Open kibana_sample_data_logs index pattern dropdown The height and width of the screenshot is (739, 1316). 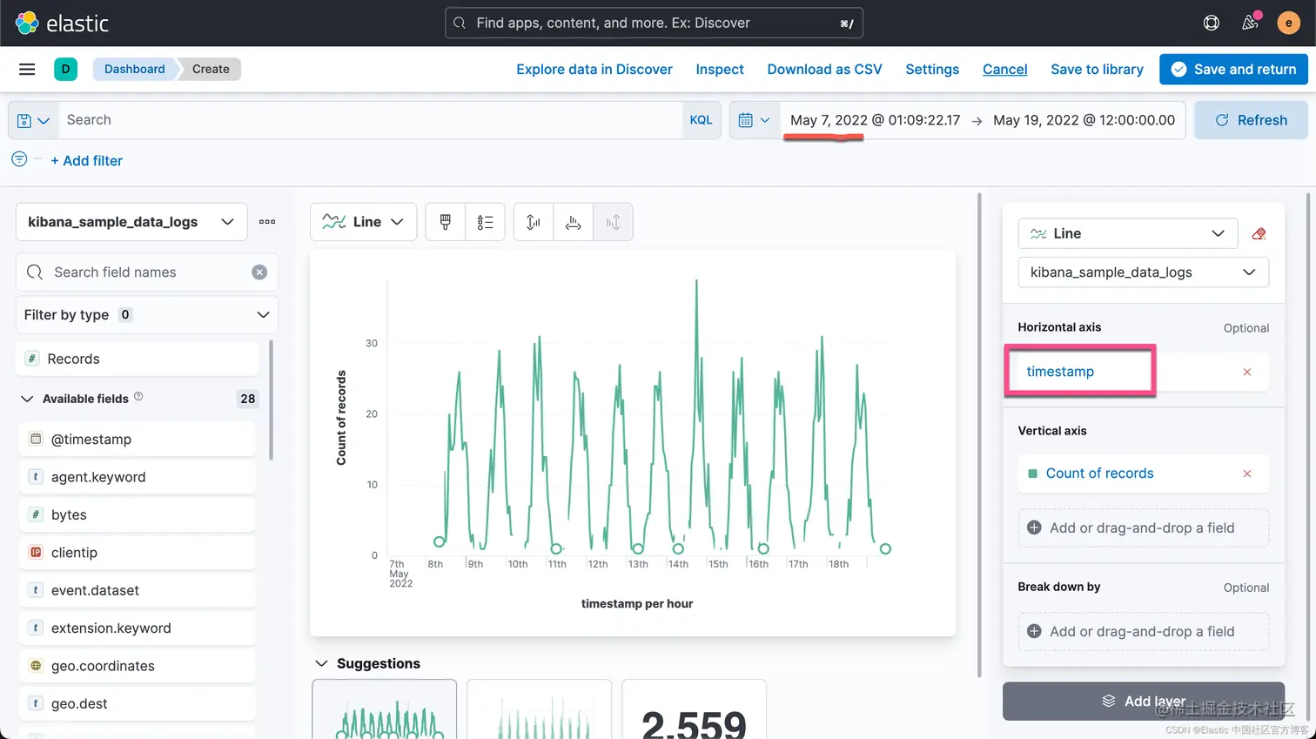tap(131, 222)
